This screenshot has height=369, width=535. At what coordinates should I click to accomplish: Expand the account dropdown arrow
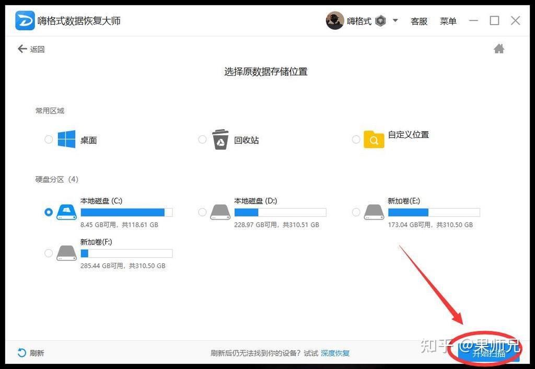pos(395,20)
